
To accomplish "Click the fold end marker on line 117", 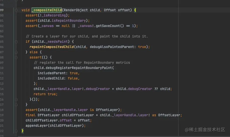I will coord(16,105).
